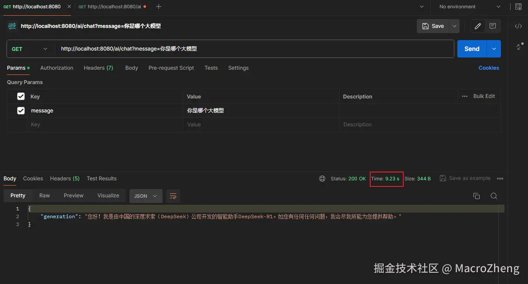Image resolution: width=528 pixels, height=284 pixels.
Task: Switch to the Authorization tab
Action: 57,68
